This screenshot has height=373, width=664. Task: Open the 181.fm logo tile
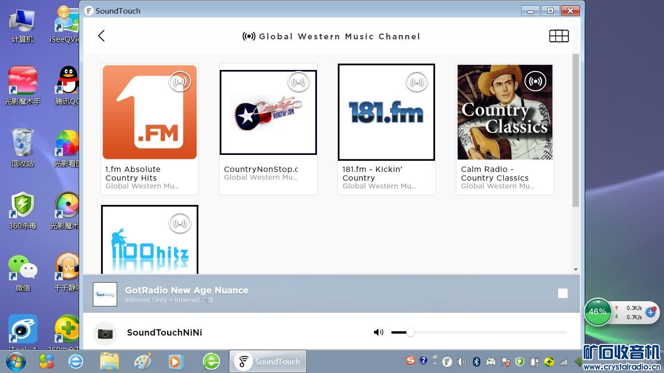coord(386,112)
